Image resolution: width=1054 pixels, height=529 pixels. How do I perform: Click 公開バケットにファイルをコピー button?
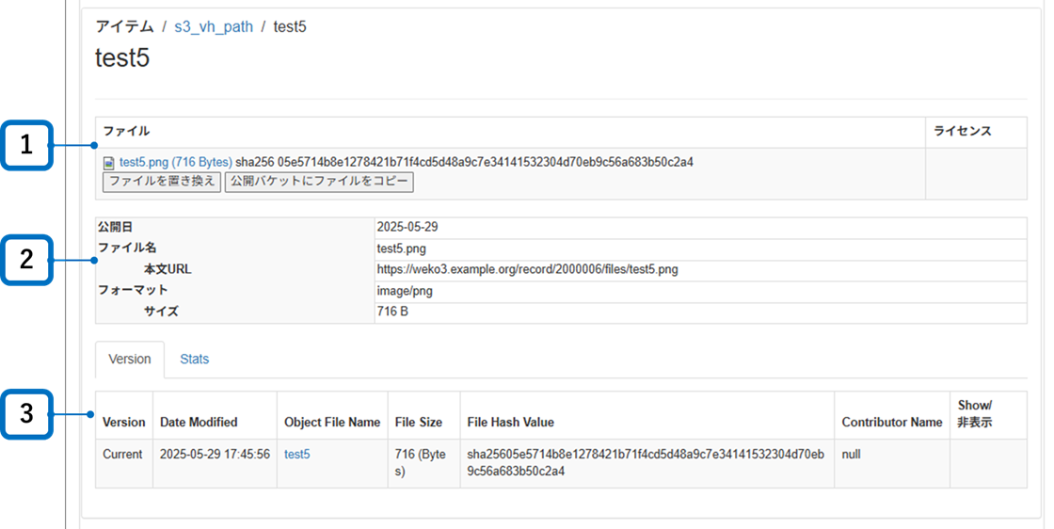click(x=319, y=181)
